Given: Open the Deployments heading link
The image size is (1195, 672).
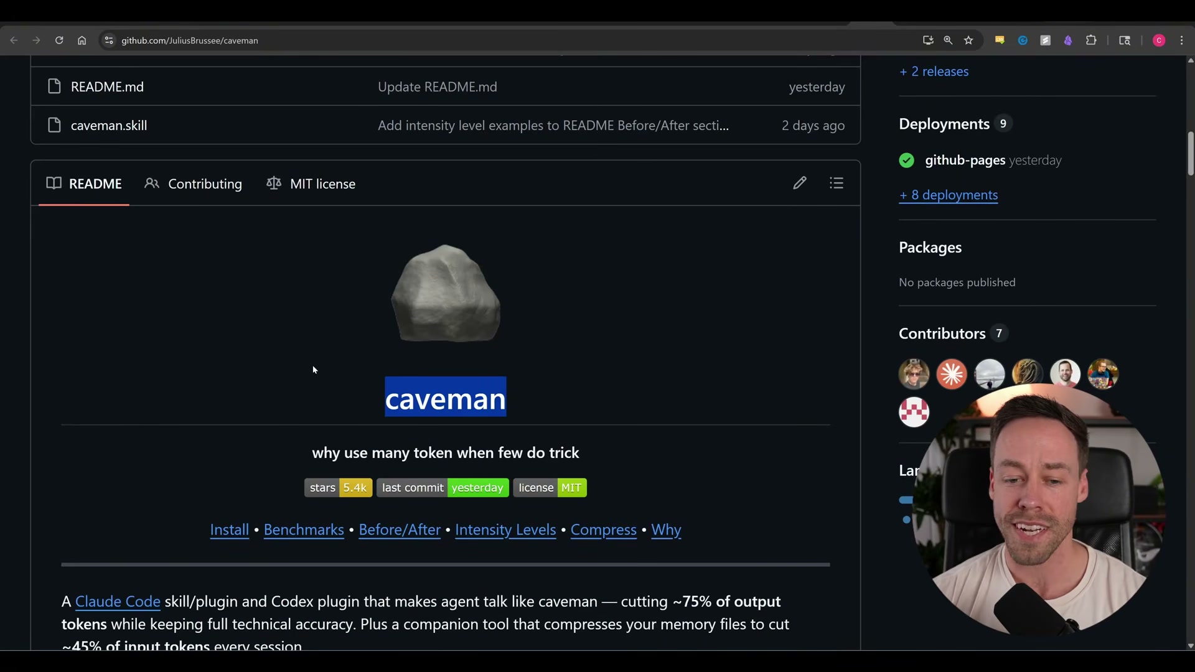Looking at the screenshot, I should (x=944, y=124).
